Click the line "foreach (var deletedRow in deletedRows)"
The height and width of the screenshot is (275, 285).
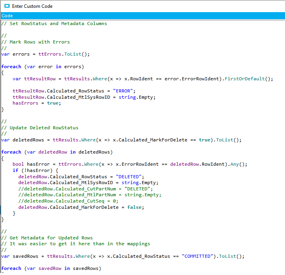pyautogui.click(x=57, y=152)
